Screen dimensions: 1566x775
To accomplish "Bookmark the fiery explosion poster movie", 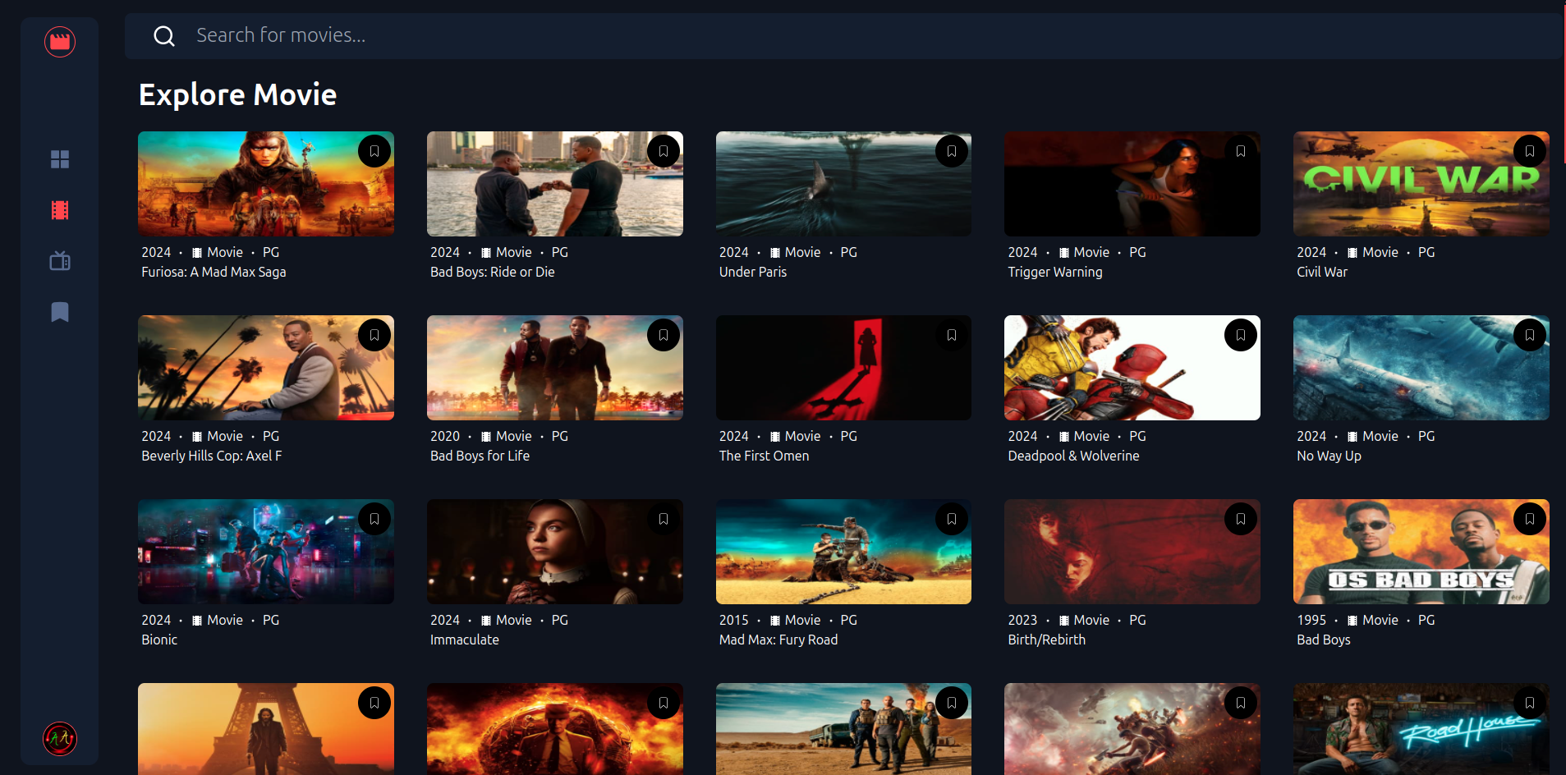I will (664, 703).
